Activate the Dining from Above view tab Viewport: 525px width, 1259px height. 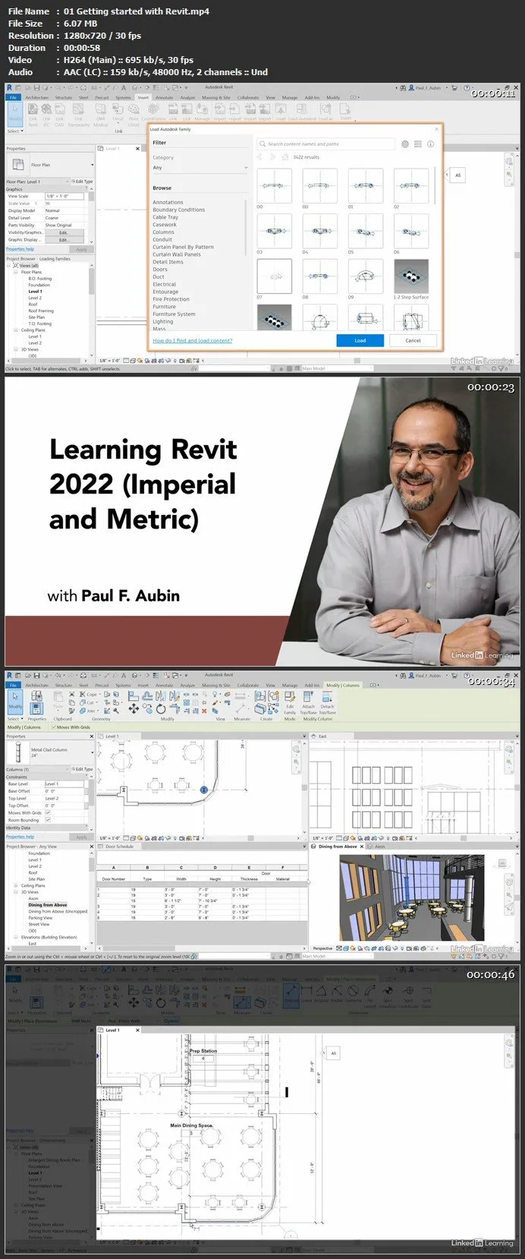pyautogui.click(x=338, y=846)
